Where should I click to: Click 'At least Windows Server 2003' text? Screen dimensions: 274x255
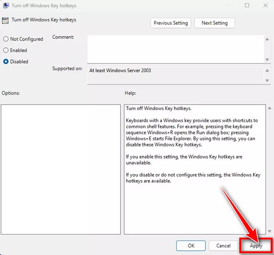coord(120,70)
